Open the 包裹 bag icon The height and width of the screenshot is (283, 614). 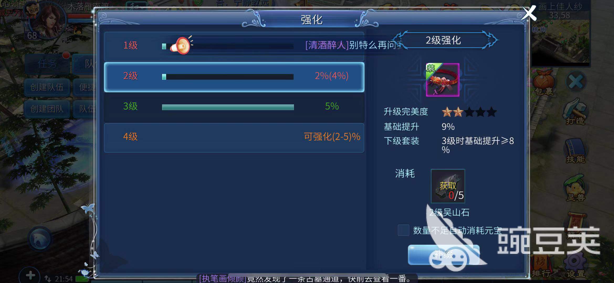click(544, 82)
